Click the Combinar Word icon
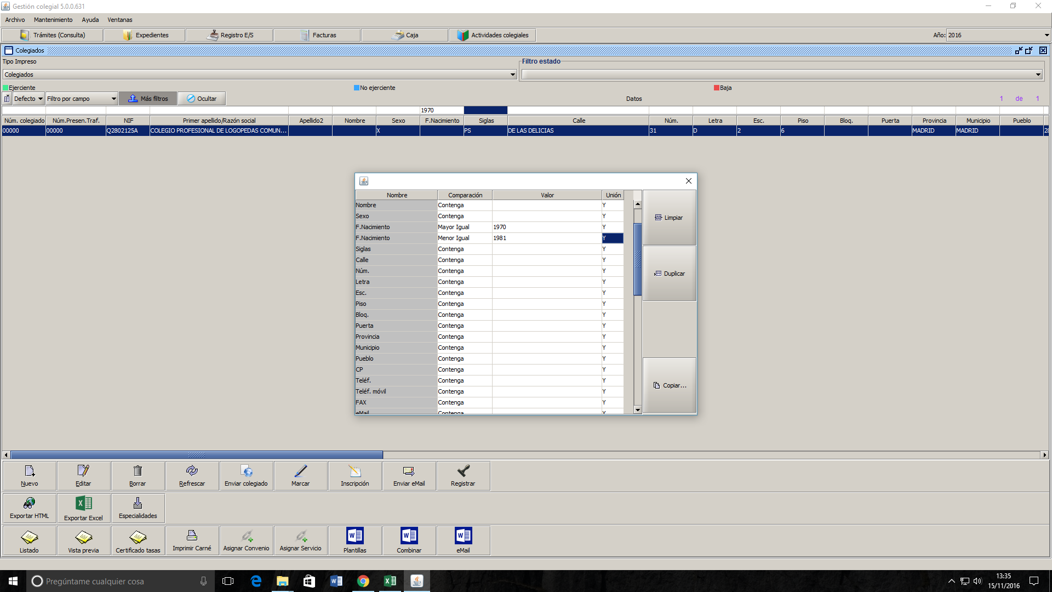 [409, 536]
